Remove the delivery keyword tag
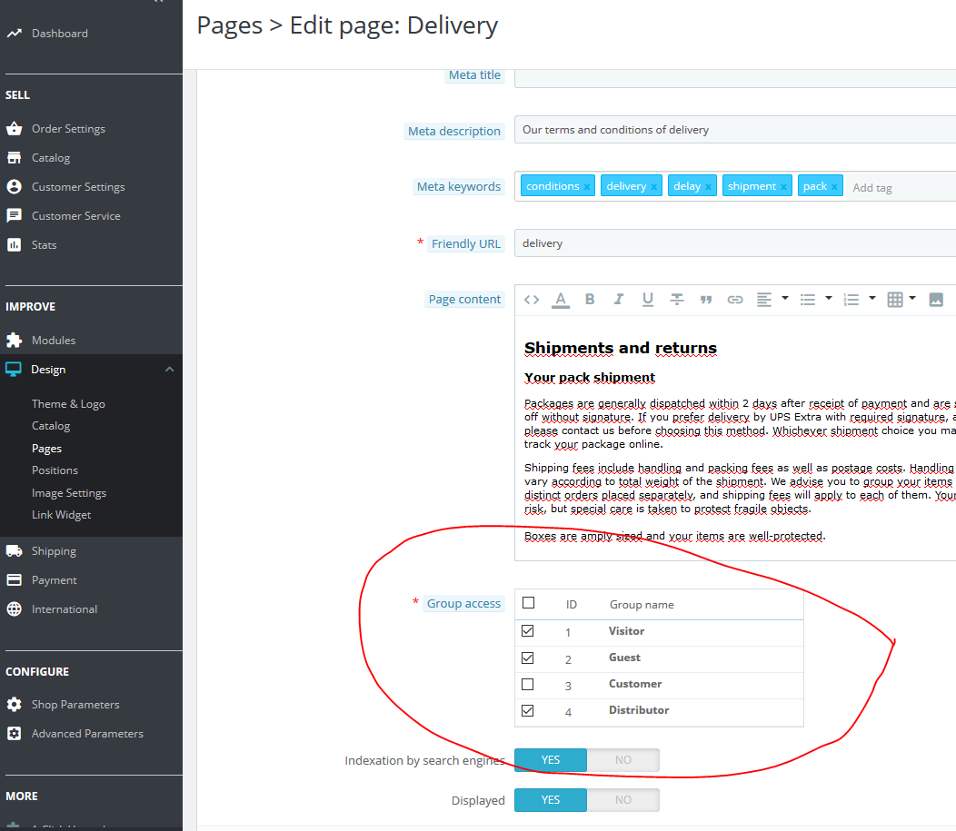Viewport: 956px width, 831px height. pos(653,187)
